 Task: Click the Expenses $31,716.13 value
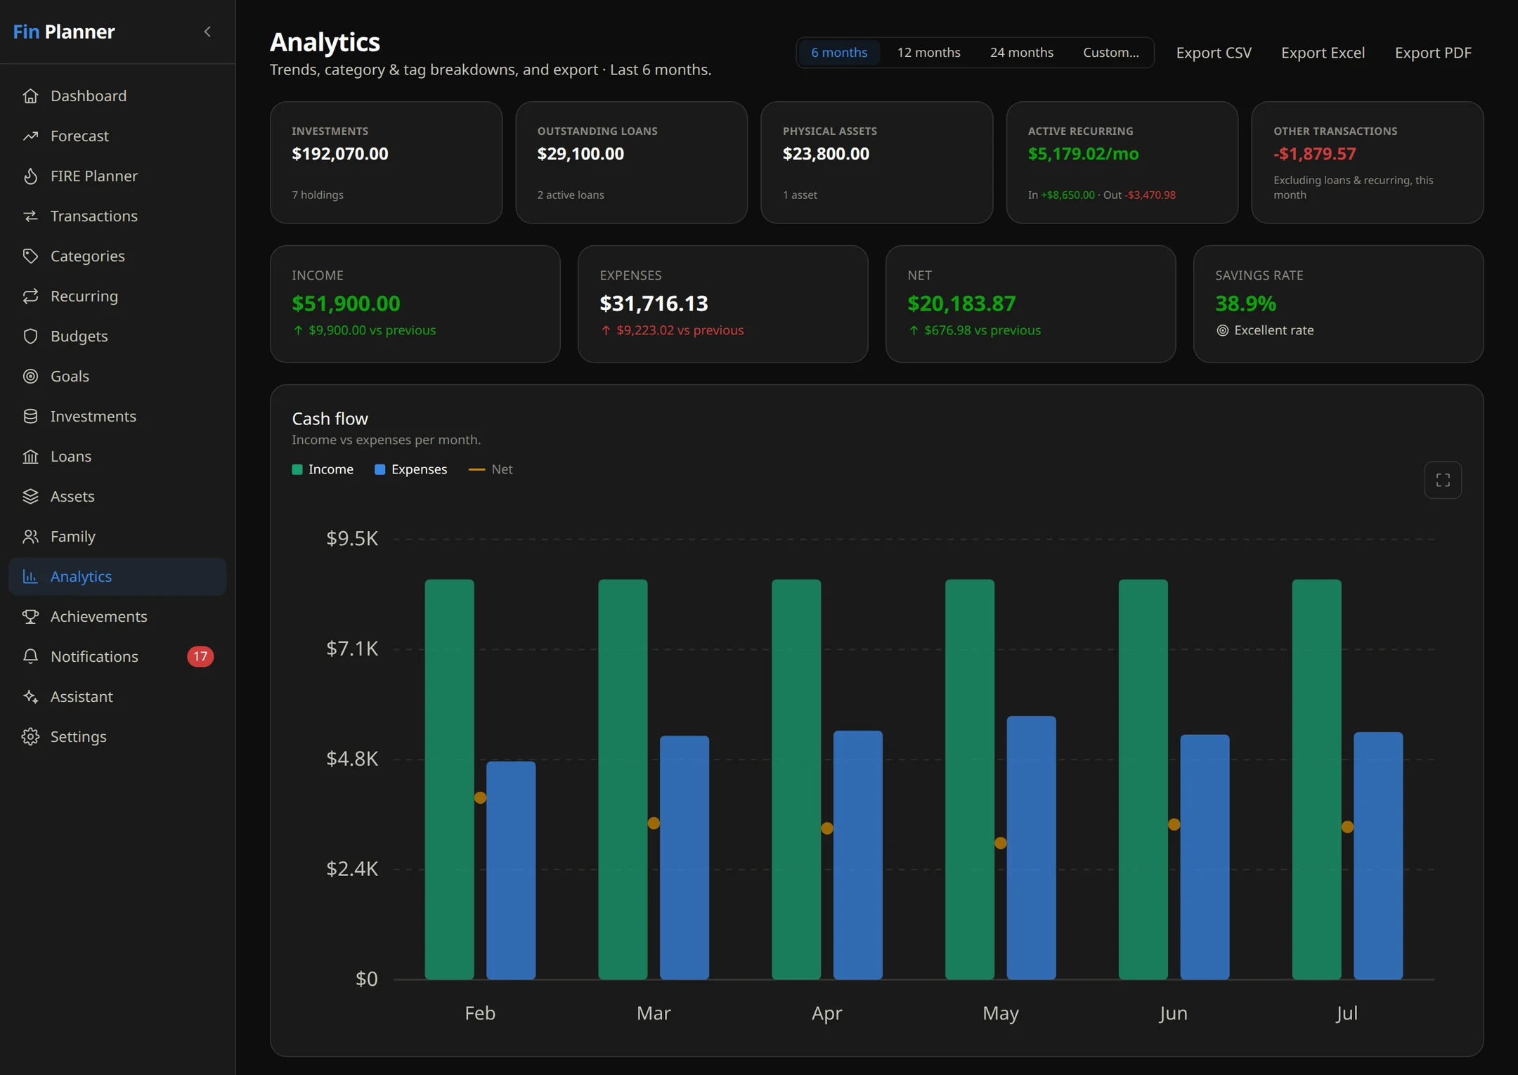654,304
